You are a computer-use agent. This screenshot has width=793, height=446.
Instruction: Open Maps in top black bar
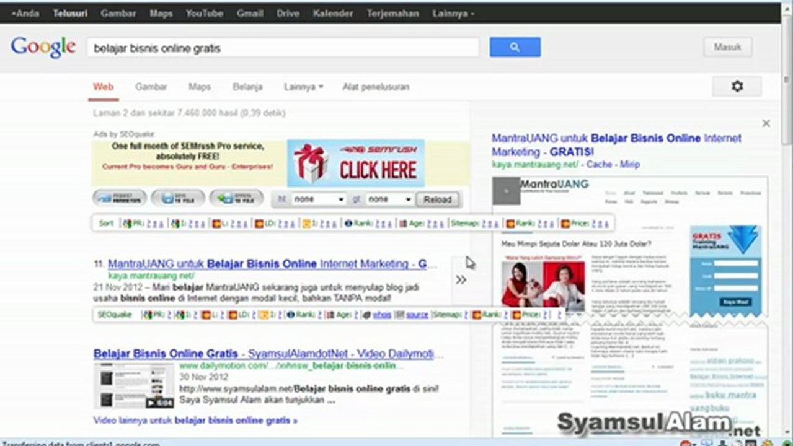click(161, 13)
